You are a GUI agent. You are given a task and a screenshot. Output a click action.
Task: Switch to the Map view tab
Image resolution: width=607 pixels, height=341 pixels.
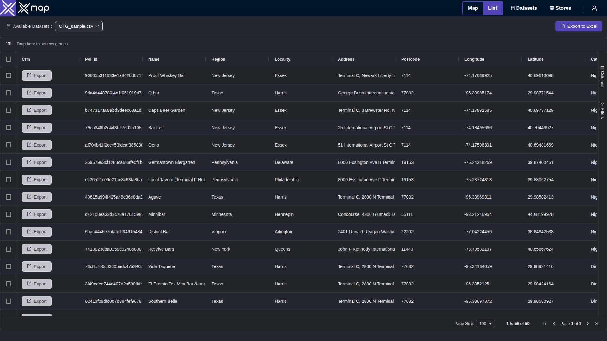pos(473,8)
